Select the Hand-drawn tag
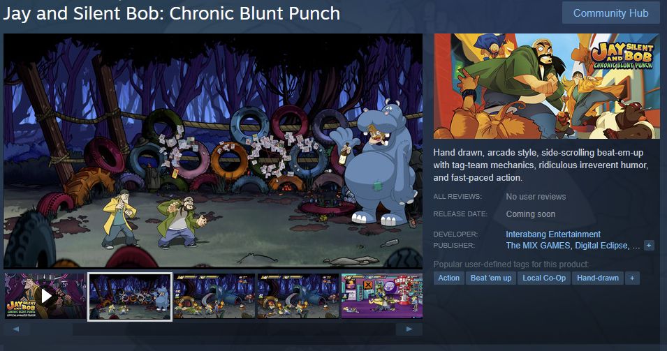Viewport: 667px width, 351px height. click(598, 278)
